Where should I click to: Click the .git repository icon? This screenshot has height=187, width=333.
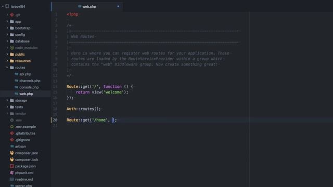12,15
